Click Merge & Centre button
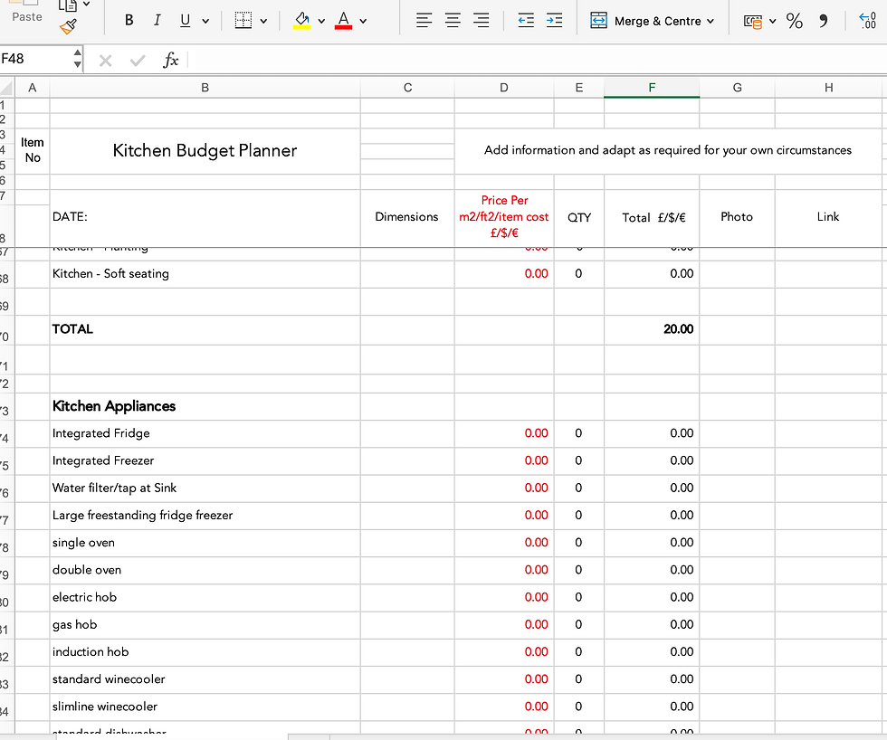Image resolution: width=887 pixels, height=740 pixels. tap(644, 21)
